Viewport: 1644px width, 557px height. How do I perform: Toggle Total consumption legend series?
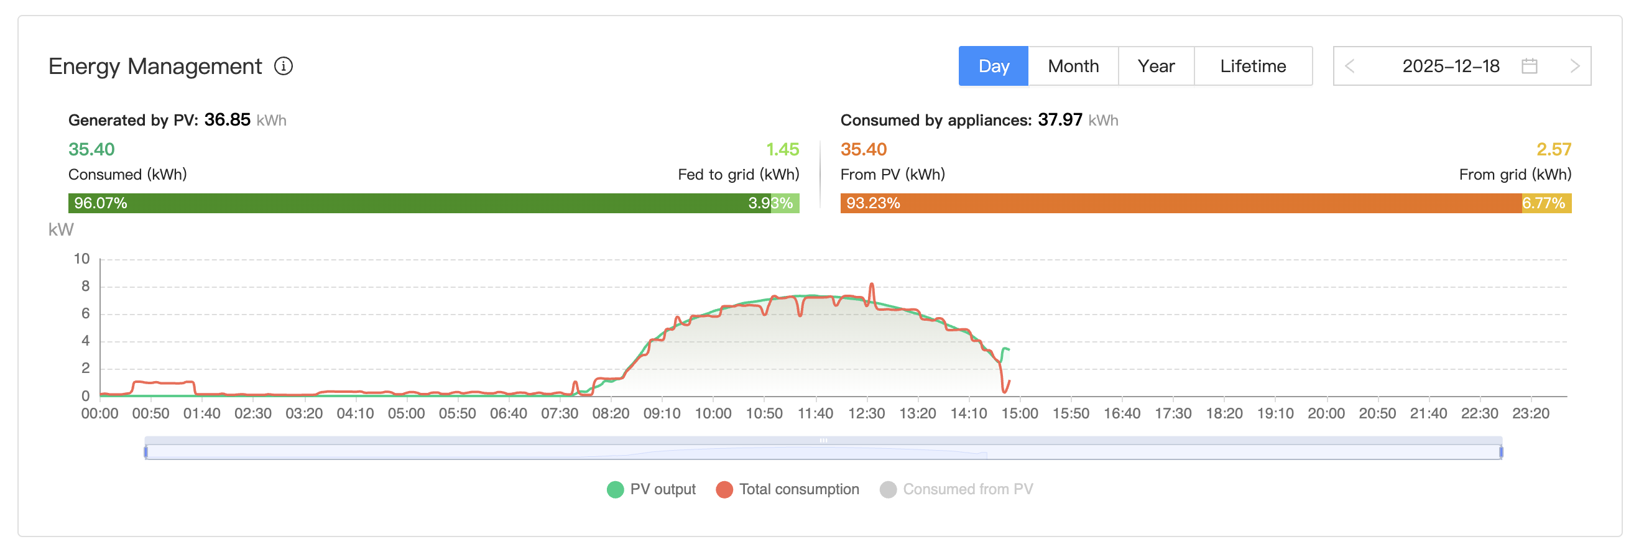788,489
